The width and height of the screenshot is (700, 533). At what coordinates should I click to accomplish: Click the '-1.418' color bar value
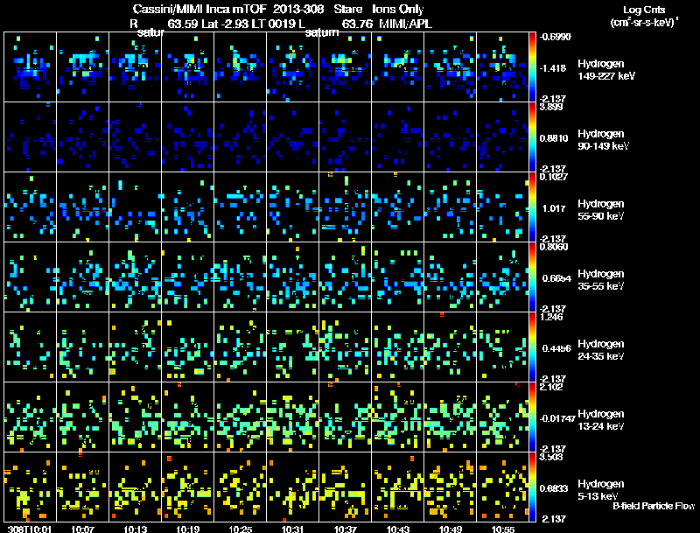click(553, 68)
